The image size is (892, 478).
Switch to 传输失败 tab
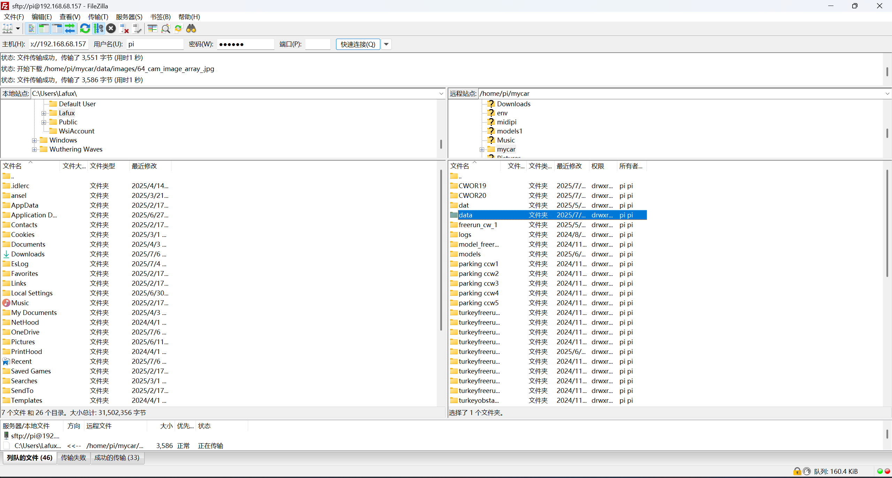coord(74,457)
